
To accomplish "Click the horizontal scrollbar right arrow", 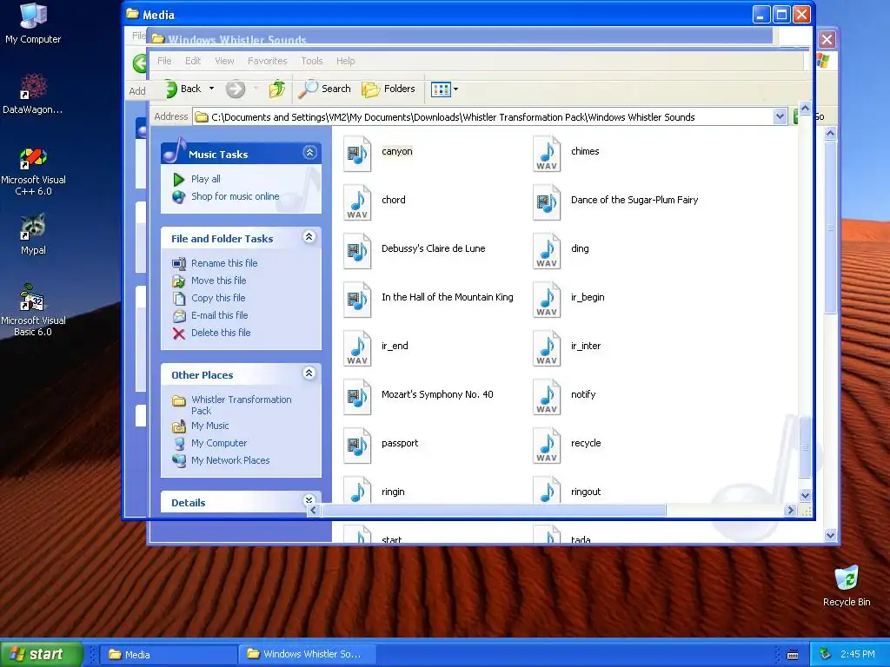I will click(x=790, y=510).
